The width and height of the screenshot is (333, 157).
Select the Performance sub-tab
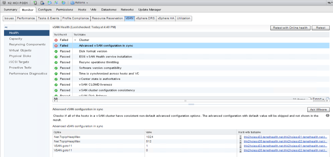[x=26, y=18]
